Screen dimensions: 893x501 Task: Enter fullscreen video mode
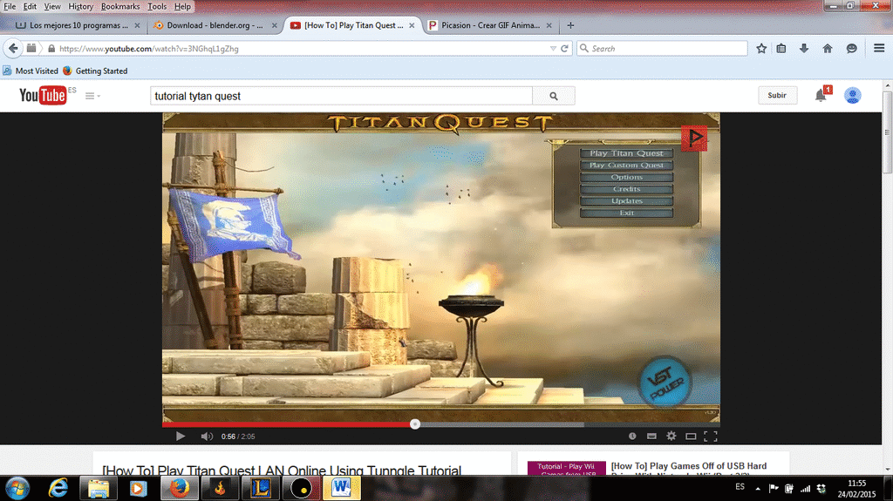tap(711, 436)
